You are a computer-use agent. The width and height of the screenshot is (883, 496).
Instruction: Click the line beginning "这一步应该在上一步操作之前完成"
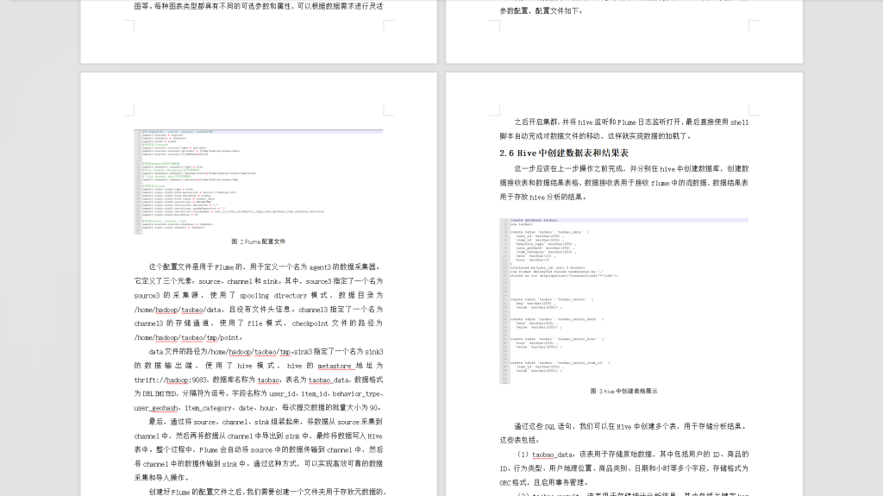tap(631, 168)
